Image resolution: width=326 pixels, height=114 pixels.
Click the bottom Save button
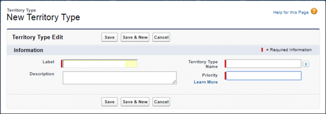click(x=110, y=102)
